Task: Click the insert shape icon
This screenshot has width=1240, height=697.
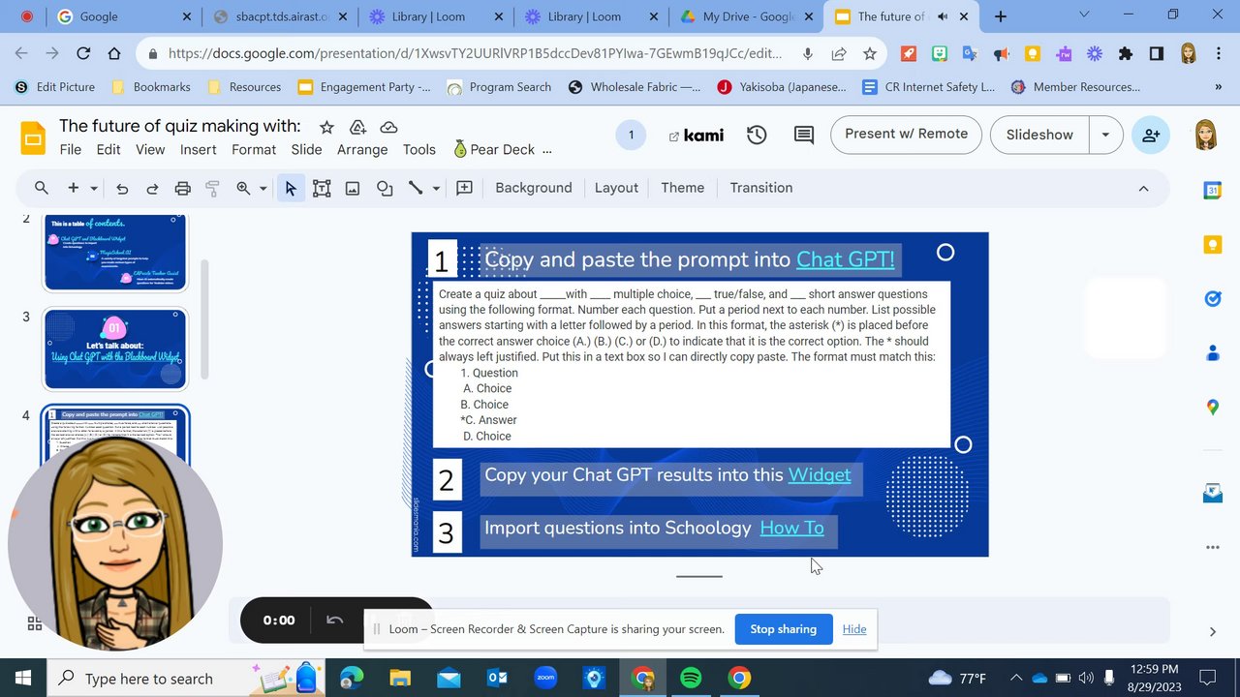Action: pyautogui.click(x=385, y=188)
